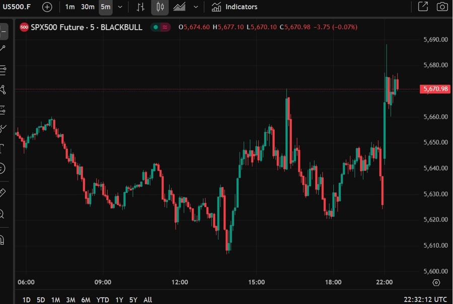
Task: Open the Indicators panel
Action: (235, 7)
